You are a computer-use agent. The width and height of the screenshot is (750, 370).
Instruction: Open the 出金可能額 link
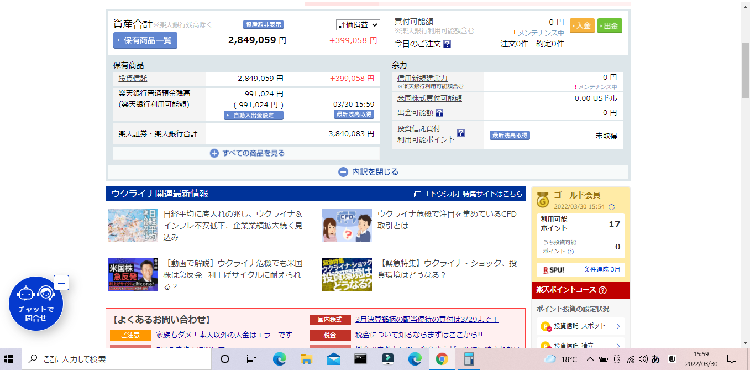click(x=415, y=113)
